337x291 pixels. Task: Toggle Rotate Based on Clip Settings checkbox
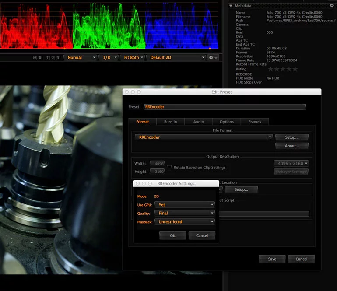coord(169,168)
